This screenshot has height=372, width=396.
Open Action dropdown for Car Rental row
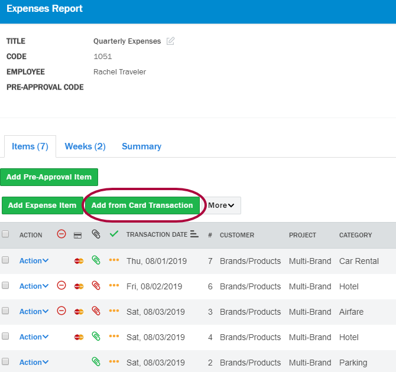tap(34, 261)
